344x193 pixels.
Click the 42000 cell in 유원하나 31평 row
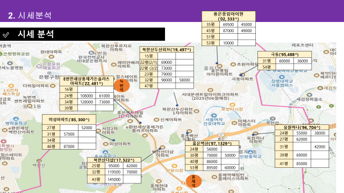(320, 147)
